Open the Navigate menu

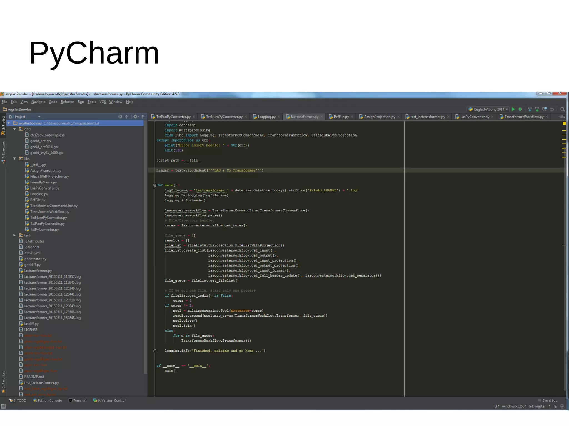point(38,102)
